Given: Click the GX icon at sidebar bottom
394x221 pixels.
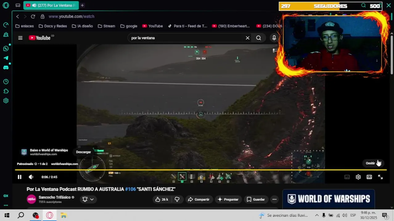Looking at the screenshot, I should click(x=6, y=196).
